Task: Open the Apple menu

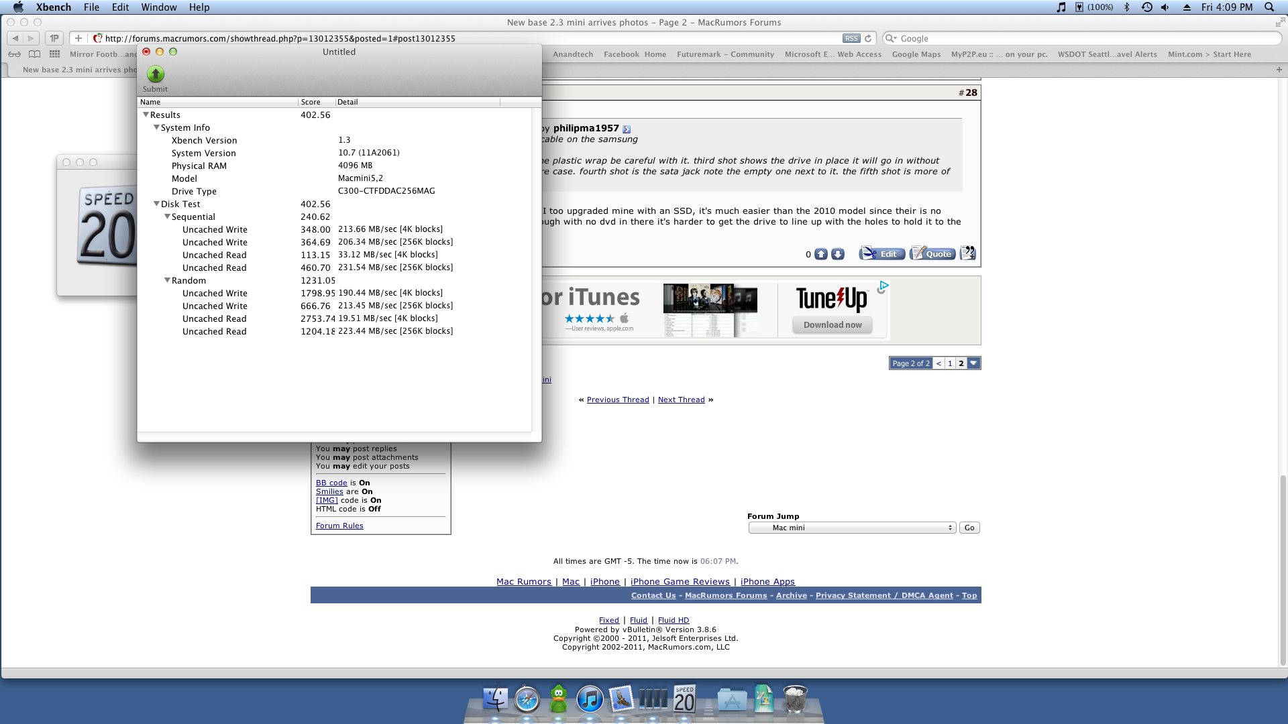Action: pyautogui.click(x=18, y=7)
